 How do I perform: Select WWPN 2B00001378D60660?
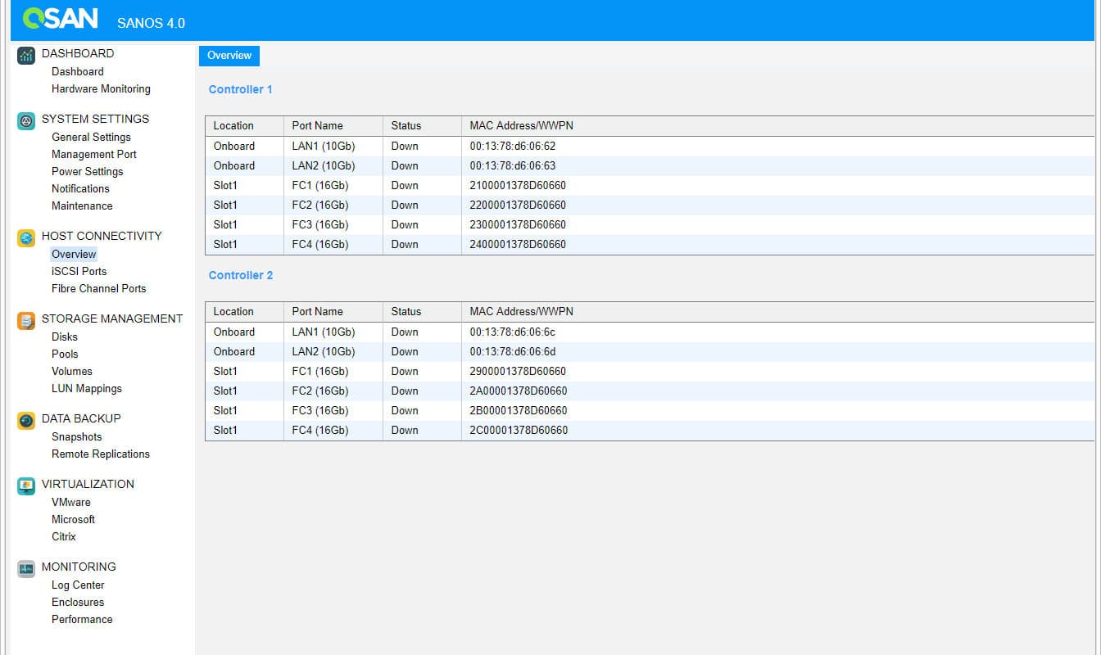coord(519,410)
